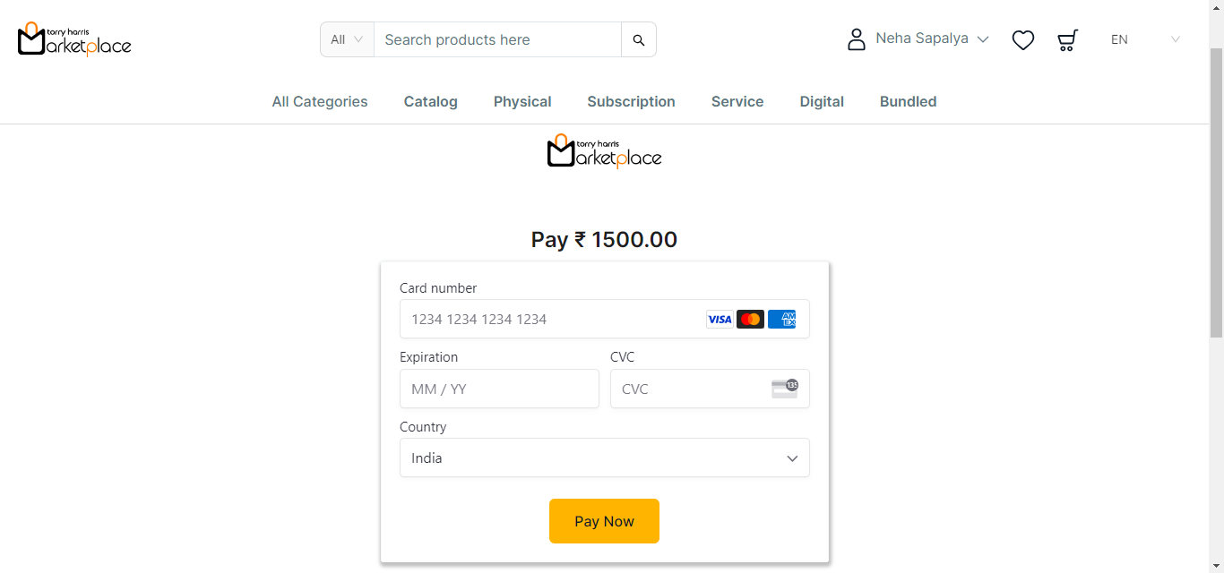
Task: Click the search magnifier icon
Action: (x=639, y=40)
